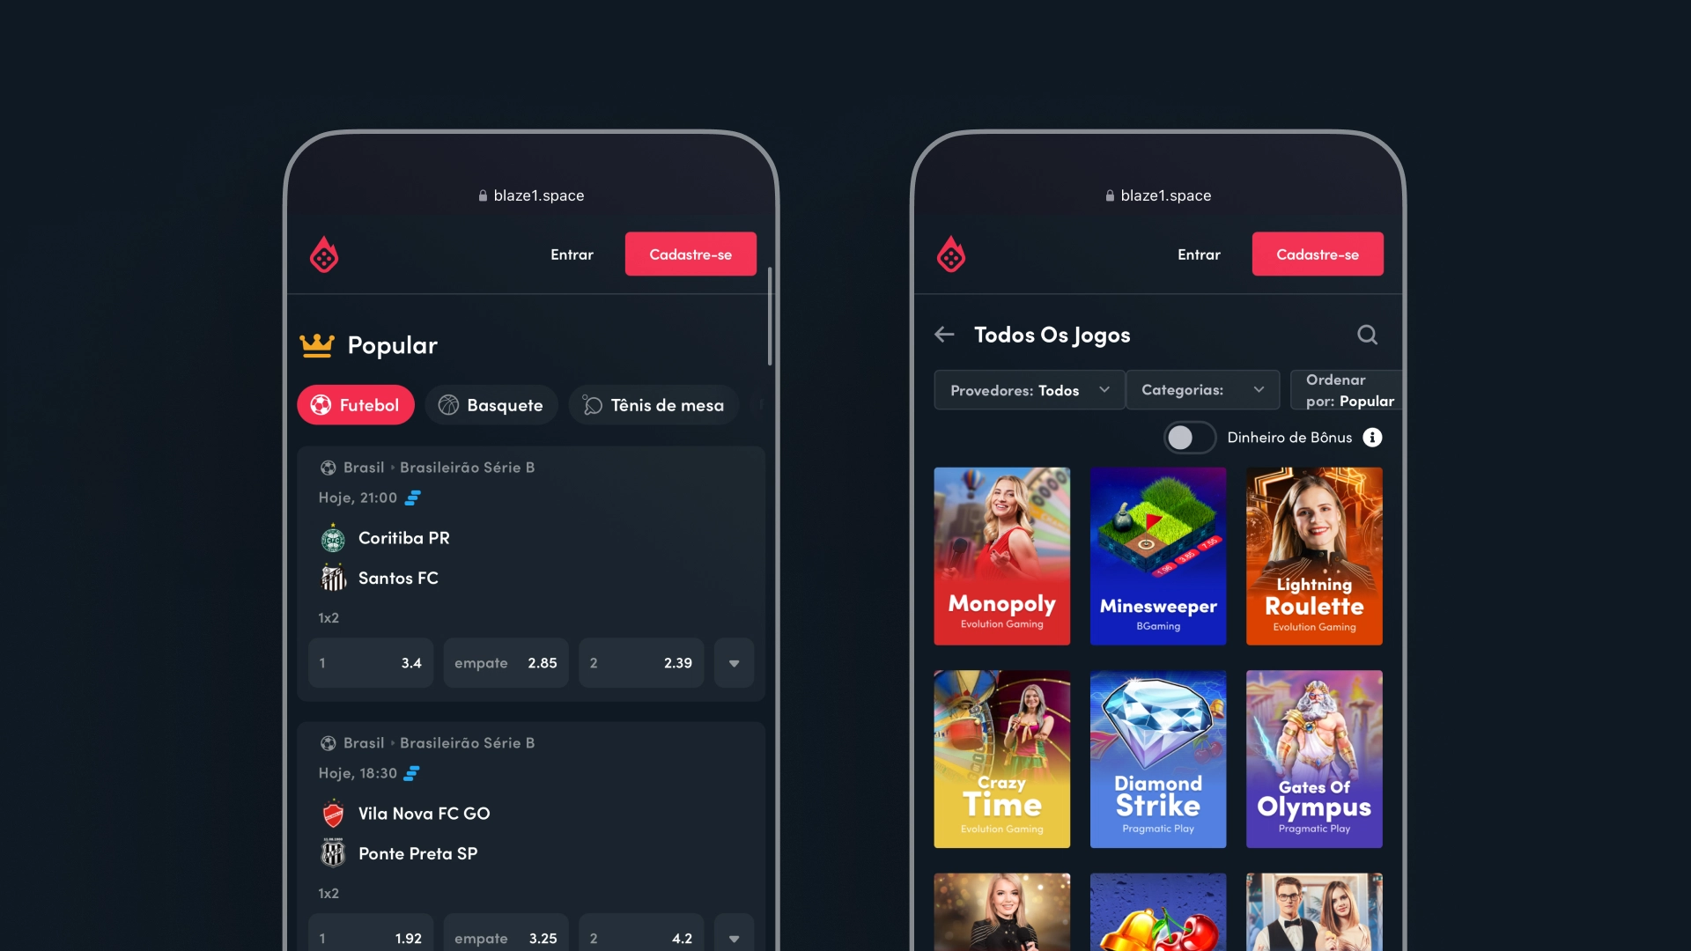The image size is (1691, 951).
Task: Expand the match odds for Coritiba PR vs Santos FC
Action: tap(734, 662)
